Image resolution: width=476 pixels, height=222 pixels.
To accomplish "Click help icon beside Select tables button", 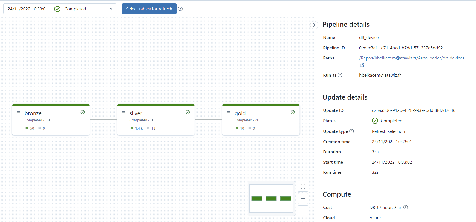I will click(180, 9).
